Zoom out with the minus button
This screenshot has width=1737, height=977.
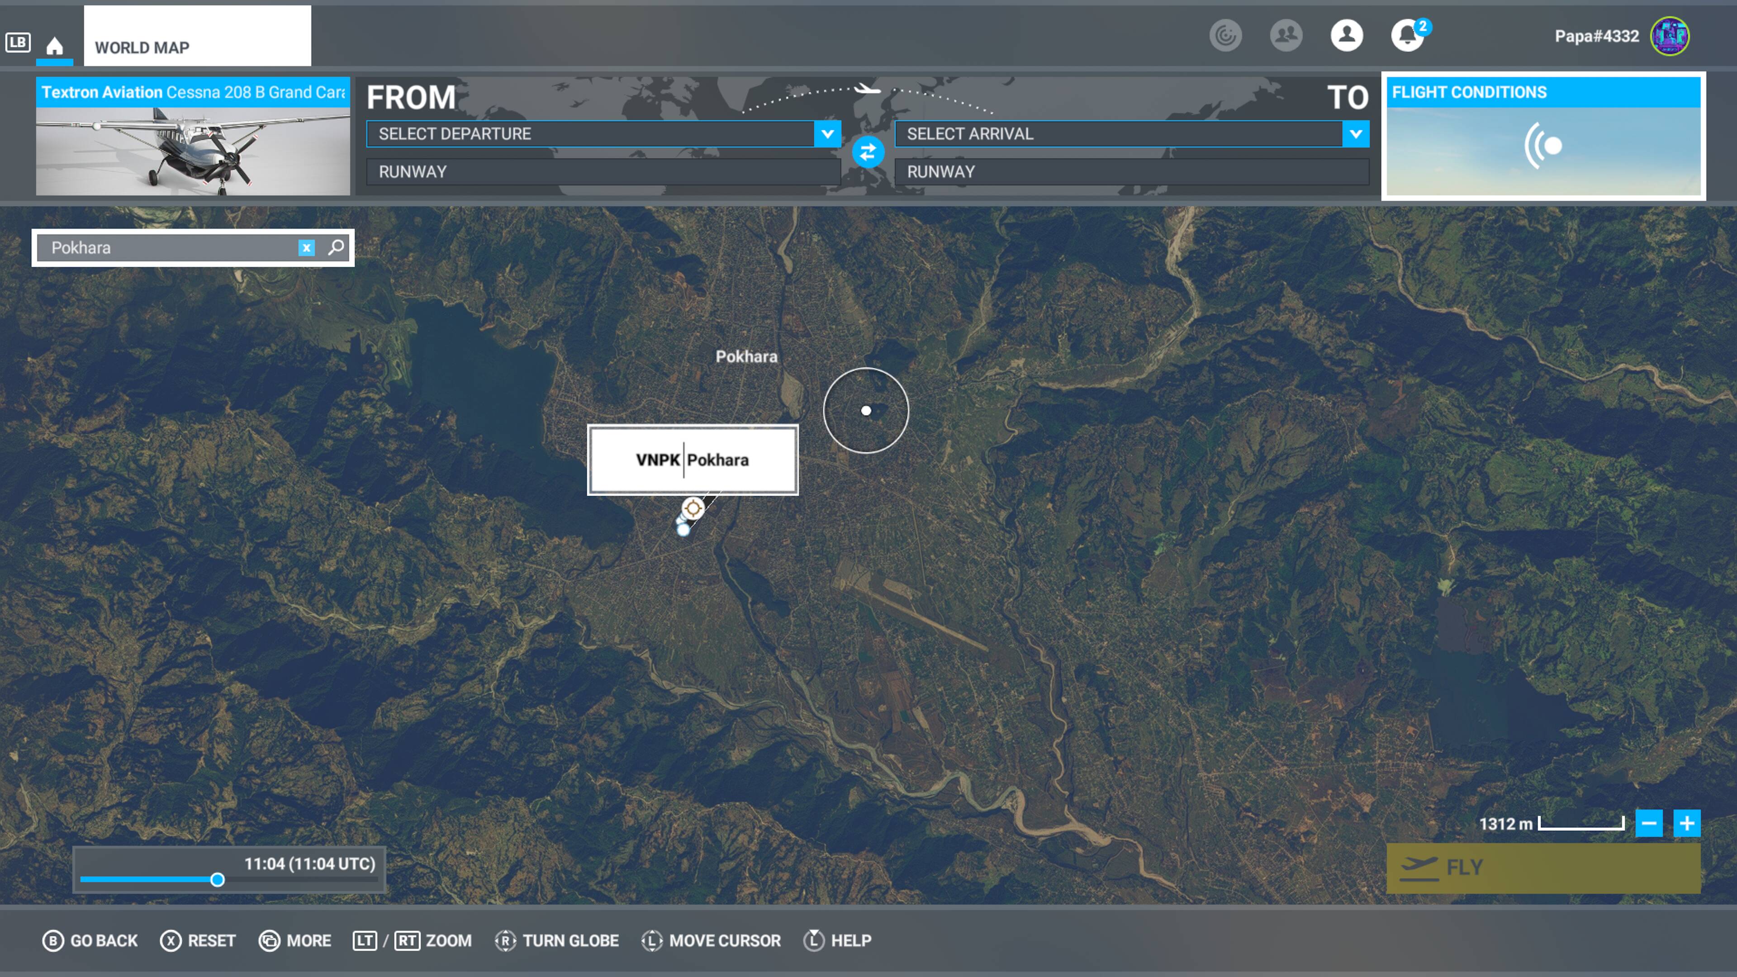coord(1649,823)
